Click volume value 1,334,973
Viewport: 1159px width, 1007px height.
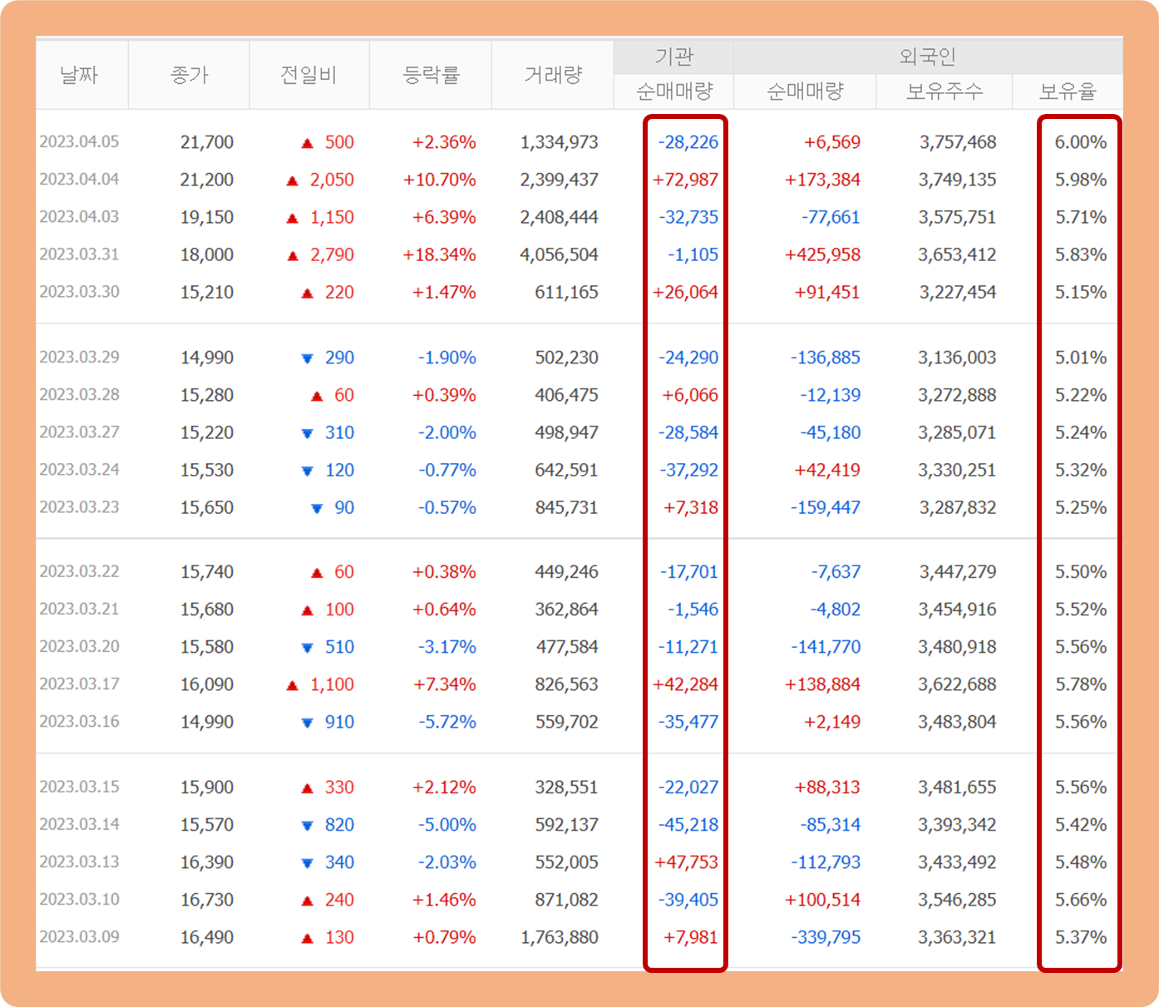coord(559,142)
